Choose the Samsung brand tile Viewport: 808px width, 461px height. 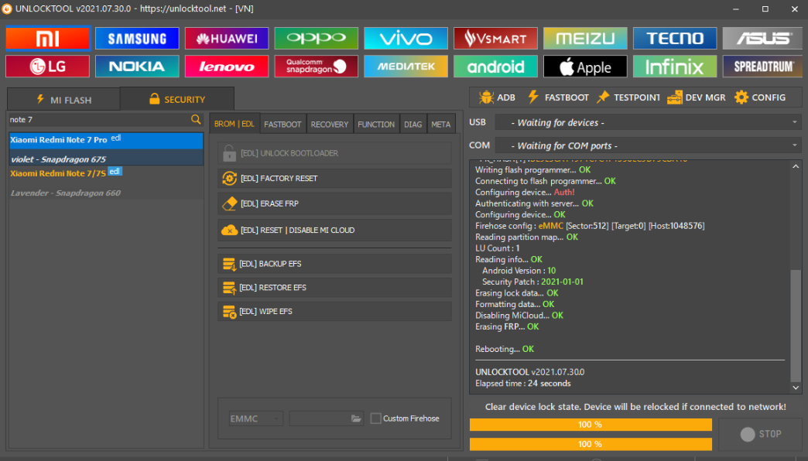(137, 38)
